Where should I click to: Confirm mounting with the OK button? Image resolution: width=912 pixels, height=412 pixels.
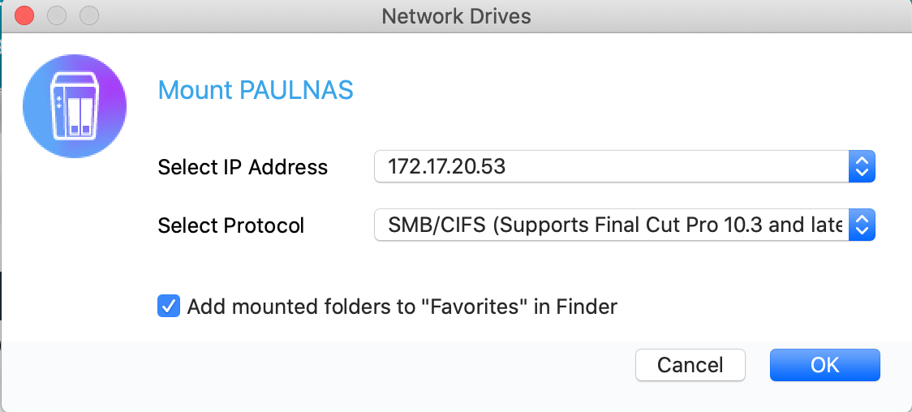pos(824,365)
